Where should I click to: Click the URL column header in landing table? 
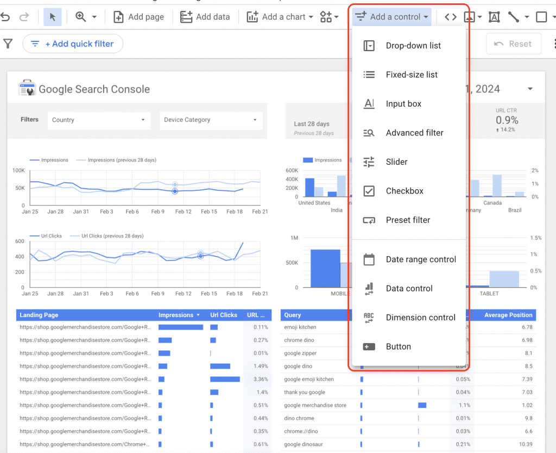(x=256, y=315)
